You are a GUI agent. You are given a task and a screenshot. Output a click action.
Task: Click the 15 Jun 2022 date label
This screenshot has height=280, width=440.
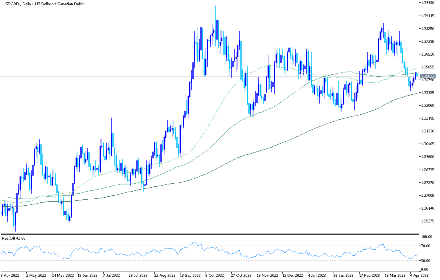pyautogui.click(x=87, y=276)
